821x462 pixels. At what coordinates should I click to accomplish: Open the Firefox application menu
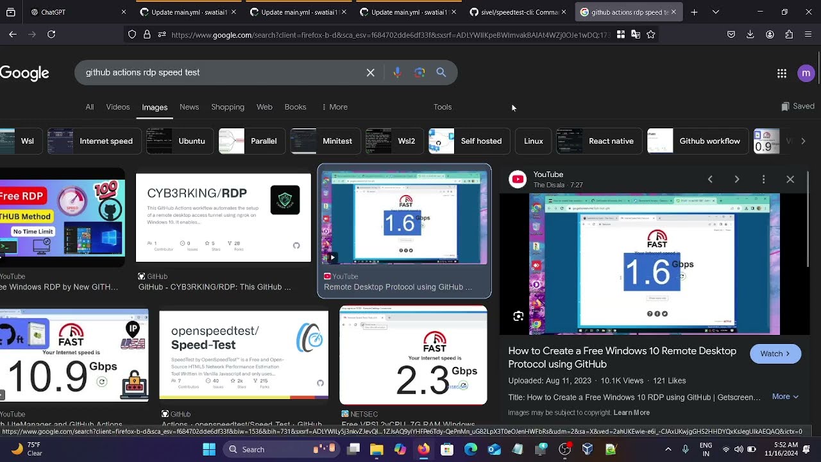(808, 34)
